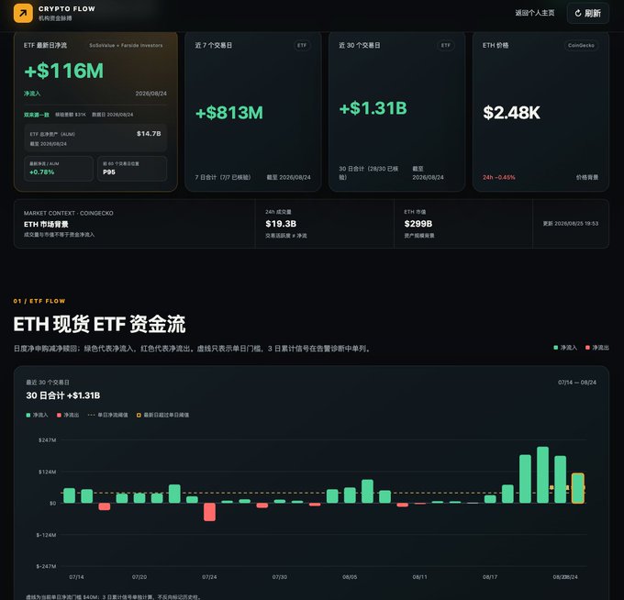This screenshot has width=624, height=600.
Task: Click the 08/05 x-axis date label
Action: tap(350, 577)
